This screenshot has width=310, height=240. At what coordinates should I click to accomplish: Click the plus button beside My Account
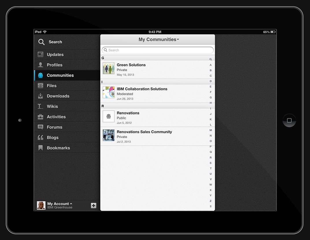tap(94, 205)
